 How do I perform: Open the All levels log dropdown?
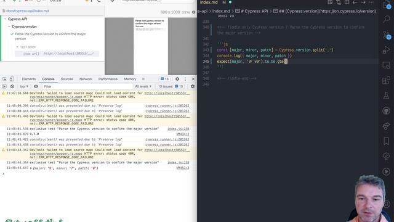click(x=143, y=86)
